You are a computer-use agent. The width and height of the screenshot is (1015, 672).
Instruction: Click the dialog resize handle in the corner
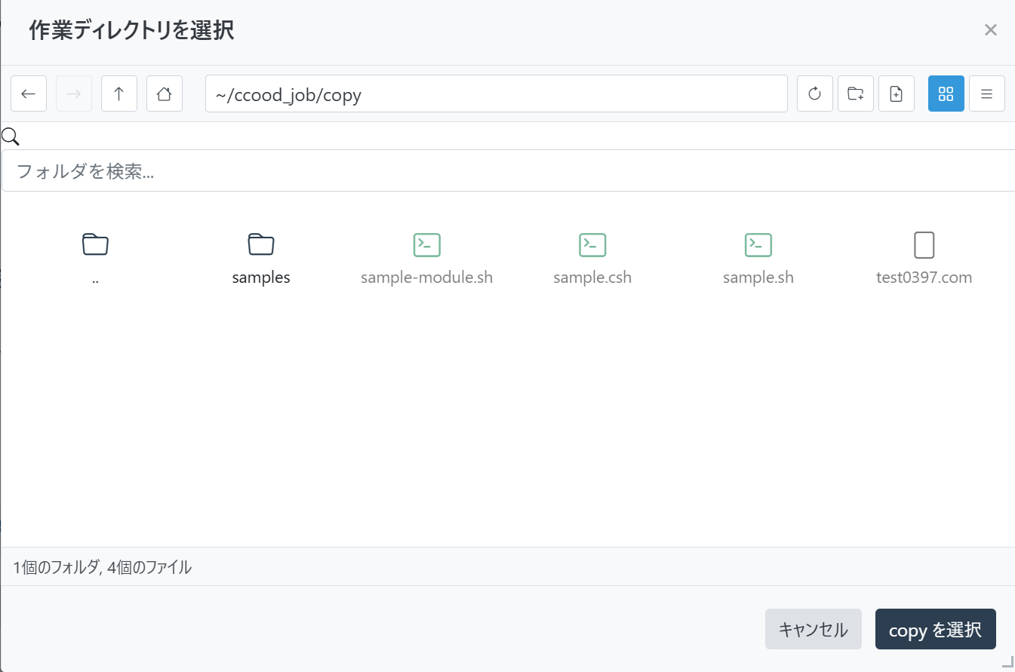click(x=1007, y=661)
